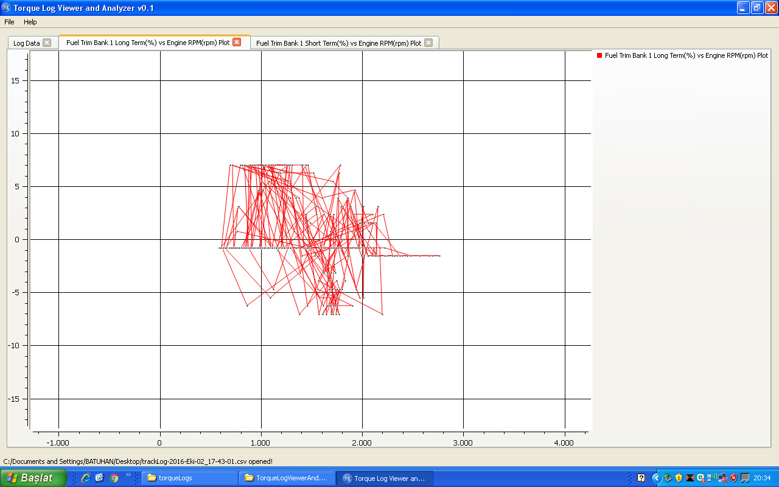This screenshot has height=487, width=779.
Task: Click the language bar help icon on taskbar
Action: click(641, 478)
